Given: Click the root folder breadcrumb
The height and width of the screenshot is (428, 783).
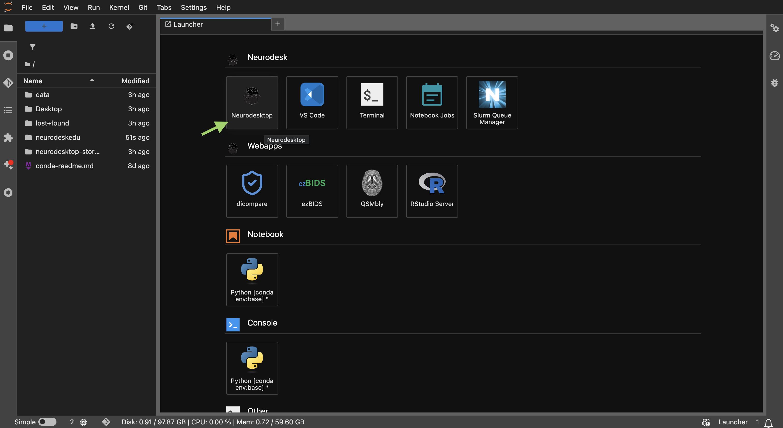Looking at the screenshot, I should click(x=28, y=64).
